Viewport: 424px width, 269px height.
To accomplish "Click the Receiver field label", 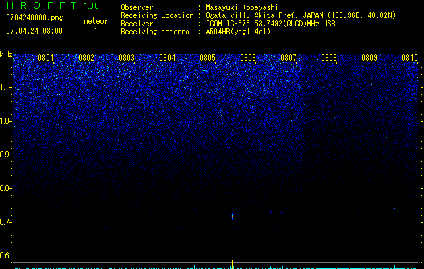I will [x=137, y=24].
